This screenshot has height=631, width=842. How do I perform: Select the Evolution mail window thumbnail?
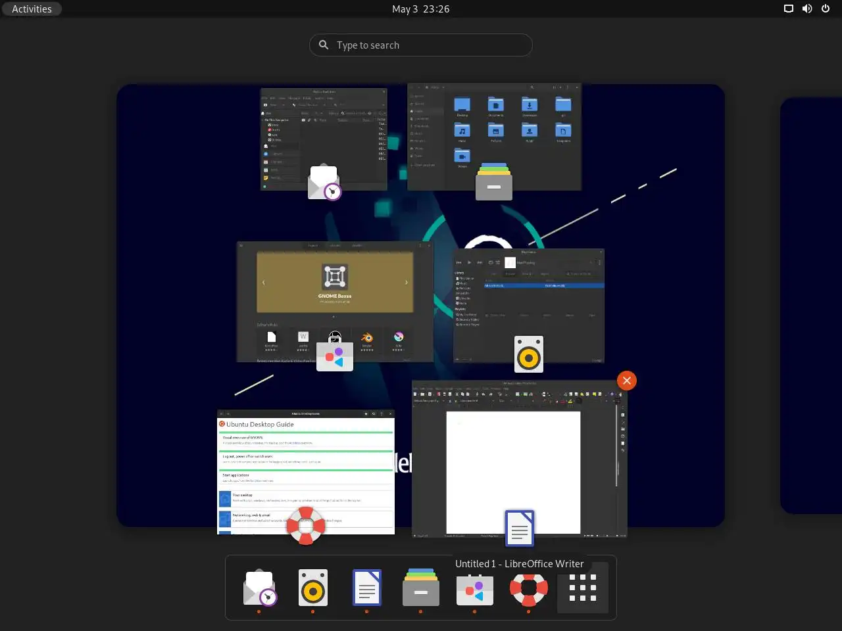click(324, 139)
